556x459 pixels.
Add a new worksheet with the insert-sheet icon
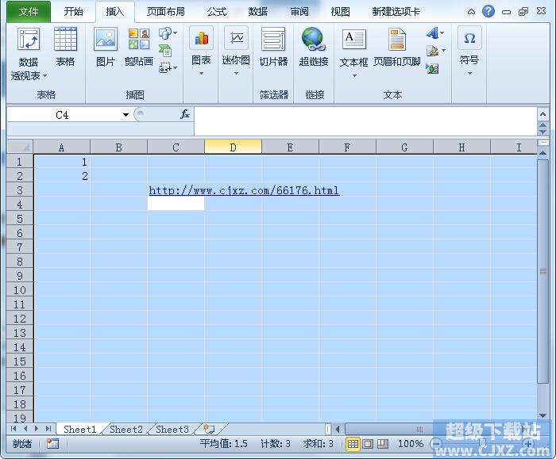209,430
